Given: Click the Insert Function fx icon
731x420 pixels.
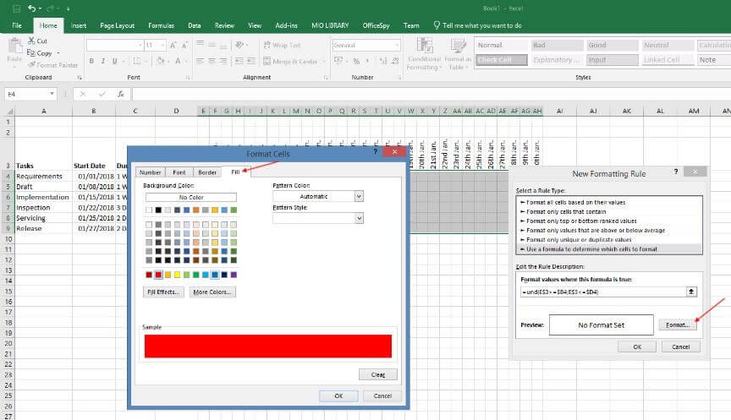Looking at the screenshot, I should pos(122,94).
